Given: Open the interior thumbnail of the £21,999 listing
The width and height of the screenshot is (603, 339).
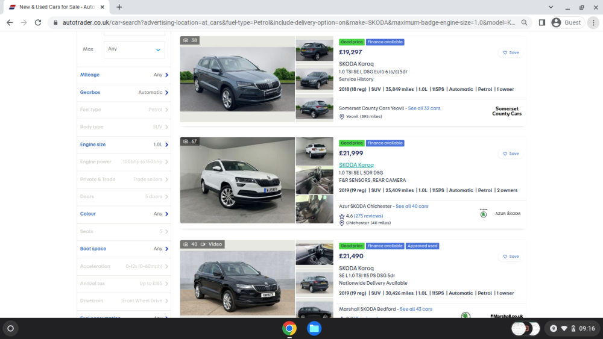Looking at the screenshot, I should coord(315,181).
